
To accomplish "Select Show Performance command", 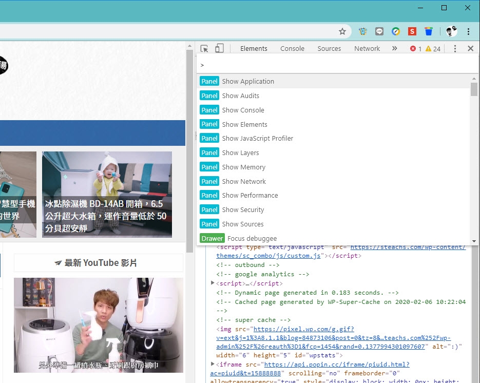I will 249,196.
